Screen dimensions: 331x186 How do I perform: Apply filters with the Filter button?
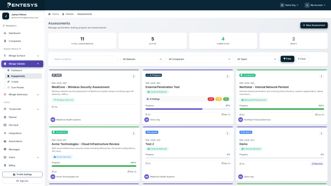(287, 59)
